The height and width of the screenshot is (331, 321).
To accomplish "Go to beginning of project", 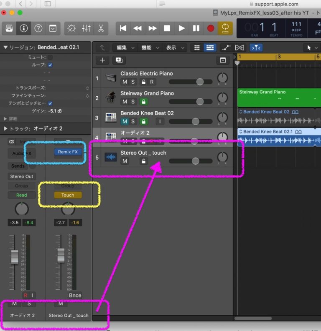I will (x=123, y=28).
